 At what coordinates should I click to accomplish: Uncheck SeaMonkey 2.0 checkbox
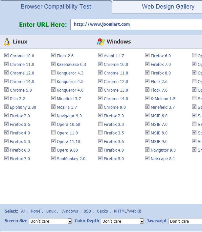click(x=53, y=158)
